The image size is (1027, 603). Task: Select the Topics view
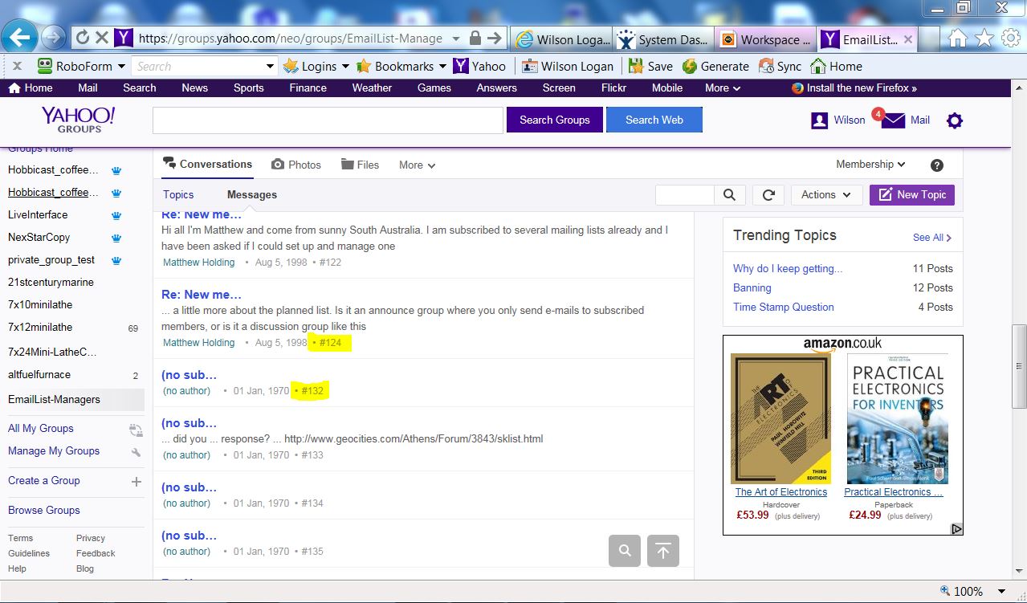178,195
